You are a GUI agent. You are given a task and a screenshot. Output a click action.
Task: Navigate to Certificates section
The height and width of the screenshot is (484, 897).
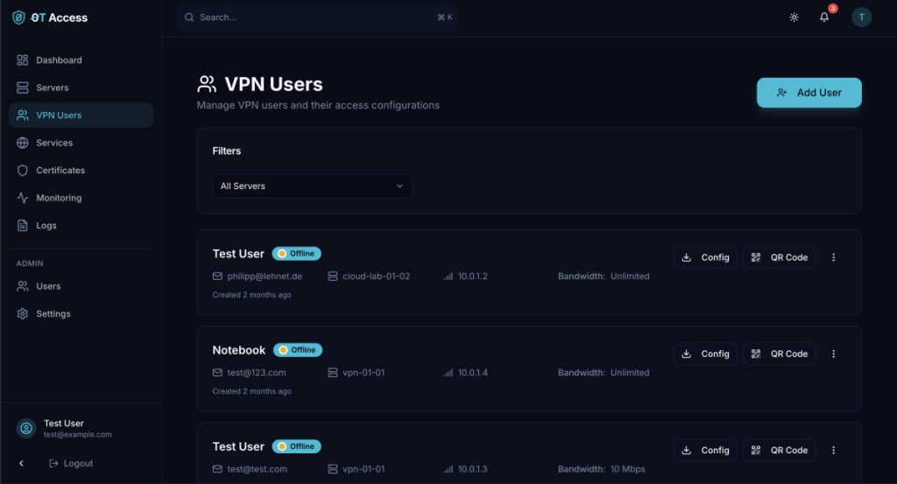click(x=60, y=171)
